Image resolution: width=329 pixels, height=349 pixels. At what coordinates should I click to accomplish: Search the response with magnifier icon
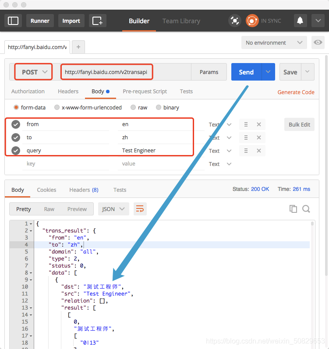tap(306, 209)
